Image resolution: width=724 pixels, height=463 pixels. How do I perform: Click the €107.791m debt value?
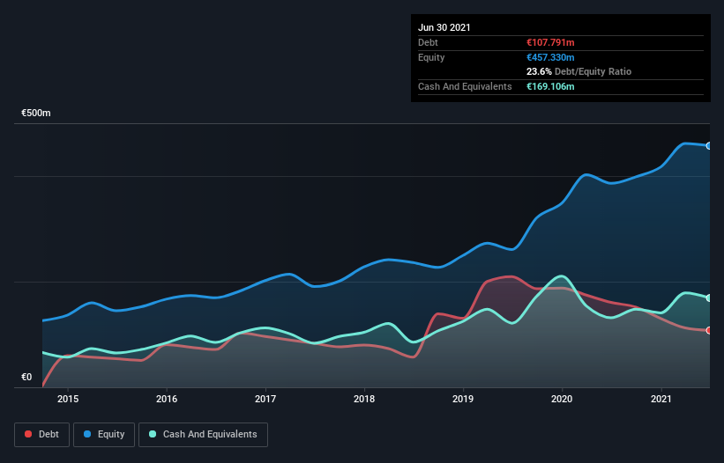tap(550, 42)
